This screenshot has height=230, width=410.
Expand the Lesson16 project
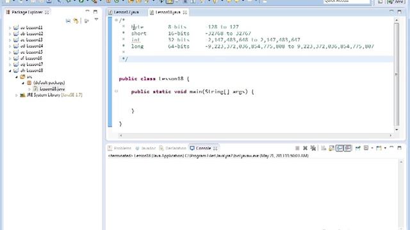(x=10, y=58)
